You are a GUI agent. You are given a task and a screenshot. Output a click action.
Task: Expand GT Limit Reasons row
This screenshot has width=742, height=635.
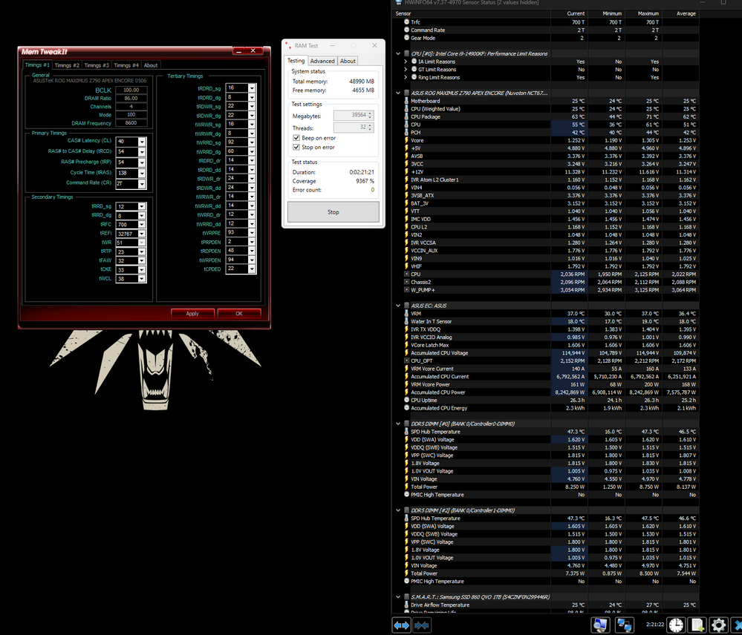point(406,70)
